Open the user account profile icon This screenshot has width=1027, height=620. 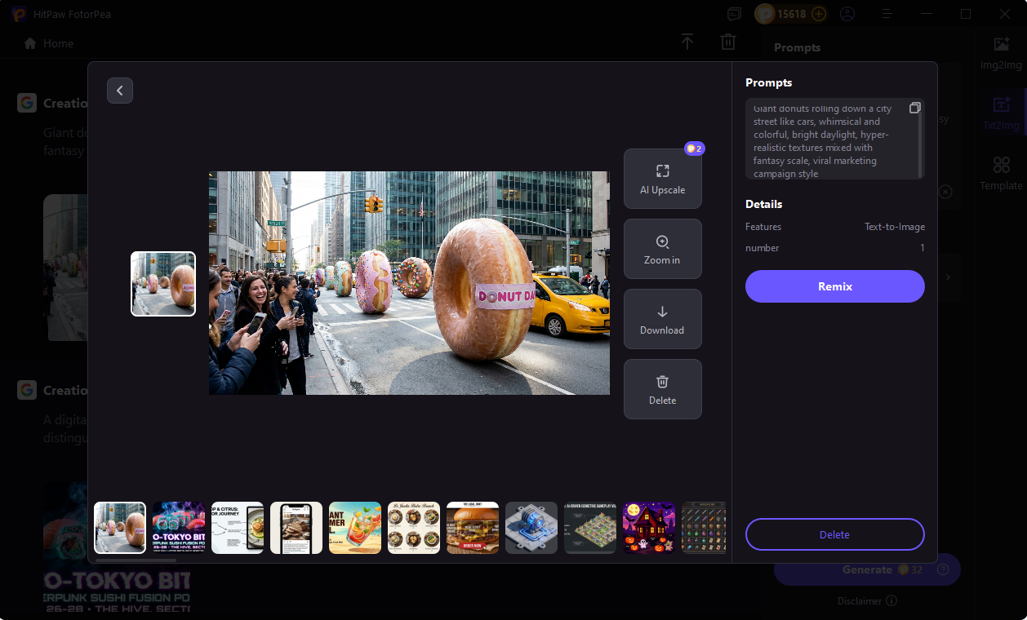(847, 14)
